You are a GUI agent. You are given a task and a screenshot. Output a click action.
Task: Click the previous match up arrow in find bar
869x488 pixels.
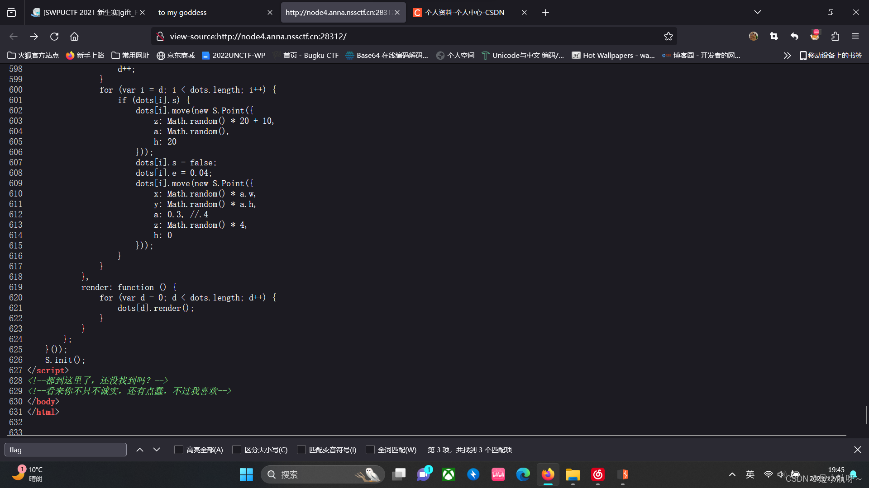(140, 449)
